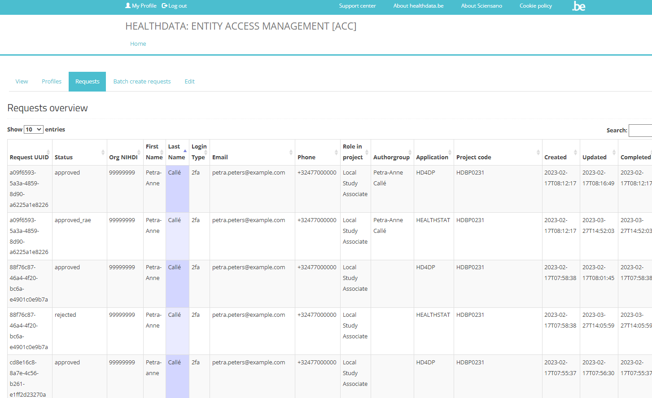
Task: Select the Edit tab
Action: click(189, 82)
